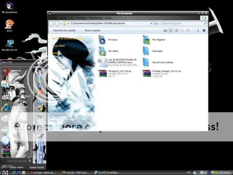Click the address bar path text
The height and width of the screenshot is (175, 233).
(x=98, y=23)
